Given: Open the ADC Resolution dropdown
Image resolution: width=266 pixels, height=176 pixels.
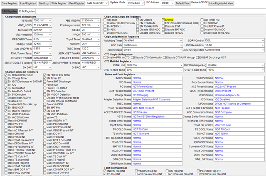Looking at the screenshot, I should coord(234,45).
